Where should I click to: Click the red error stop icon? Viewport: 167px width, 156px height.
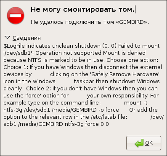point(16,15)
